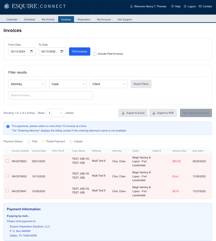Image resolution: width=216 pixels, height=241 pixels.
Task: Sort by Amount Due column header
Action: (179, 151)
